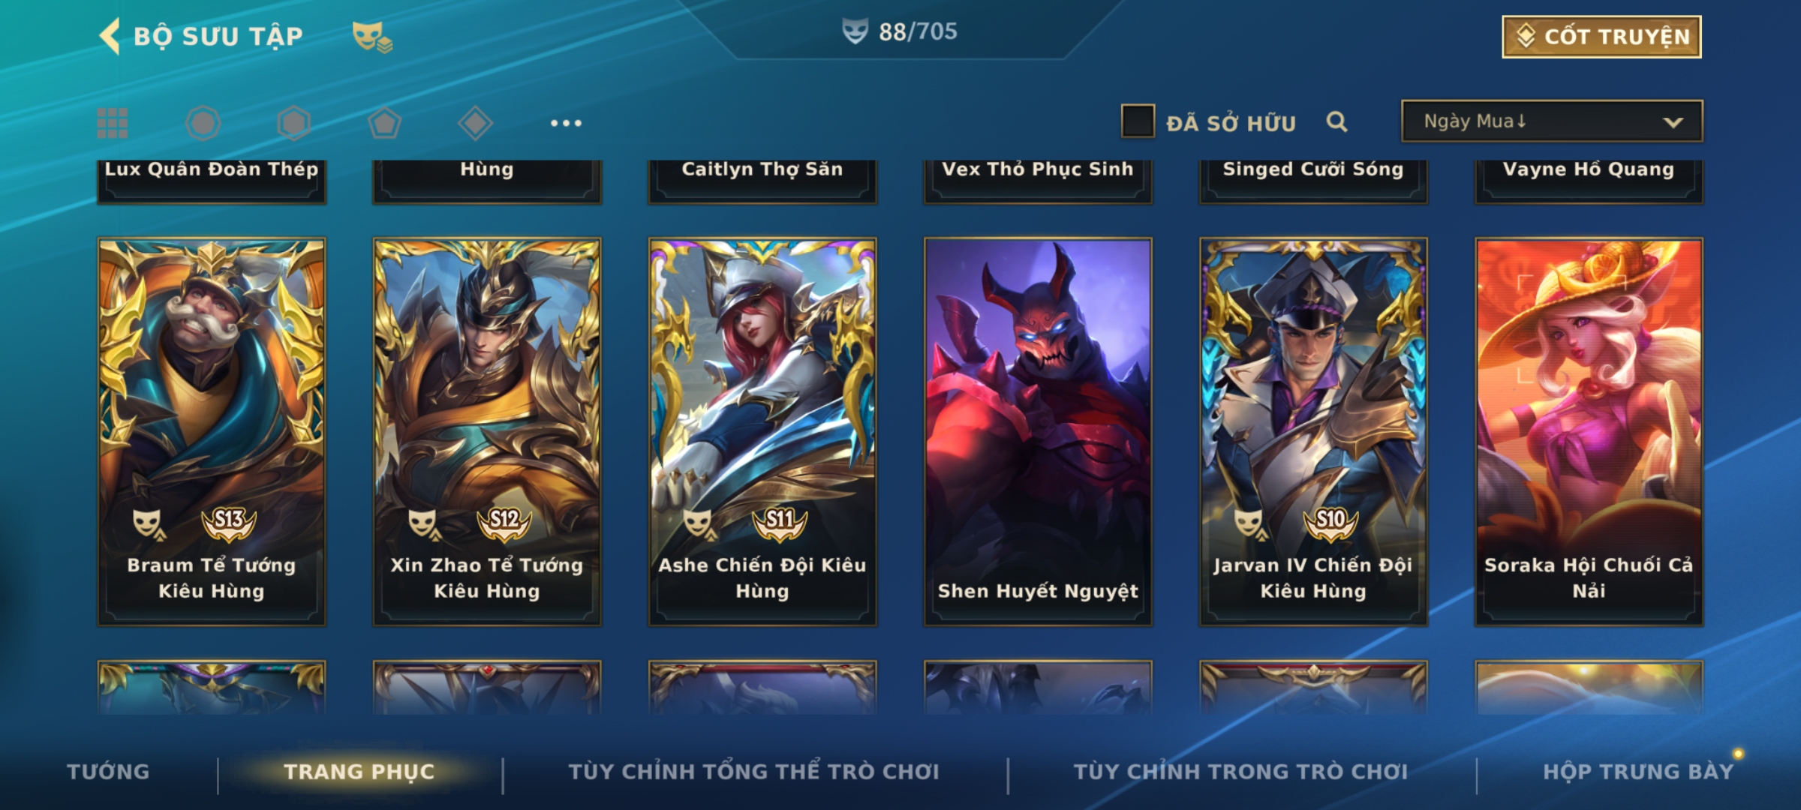Select the all-skins grid filter icon
Viewport: 1801px width, 810px height.
pyautogui.click(x=113, y=123)
